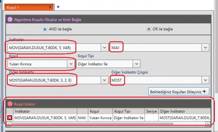Click the Yukarı Kırınca cell in condition row
Screen dimensions: 218x132
coord(100,118)
